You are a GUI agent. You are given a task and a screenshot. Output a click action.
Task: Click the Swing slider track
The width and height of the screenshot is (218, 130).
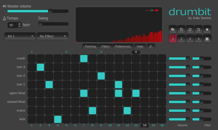pos(53,24)
